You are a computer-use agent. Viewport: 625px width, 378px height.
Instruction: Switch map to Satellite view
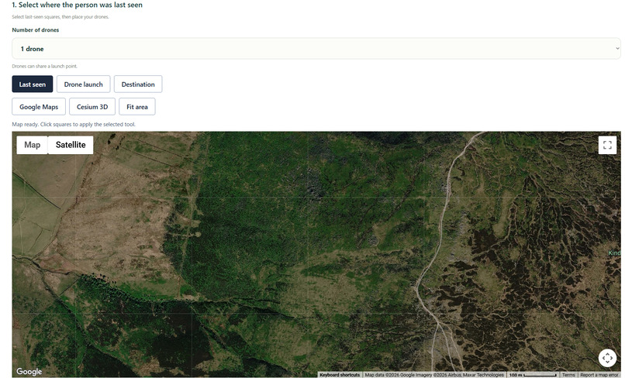coord(71,145)
